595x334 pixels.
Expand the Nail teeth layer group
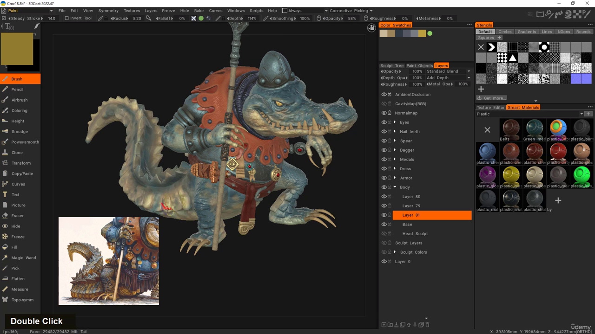395,132
